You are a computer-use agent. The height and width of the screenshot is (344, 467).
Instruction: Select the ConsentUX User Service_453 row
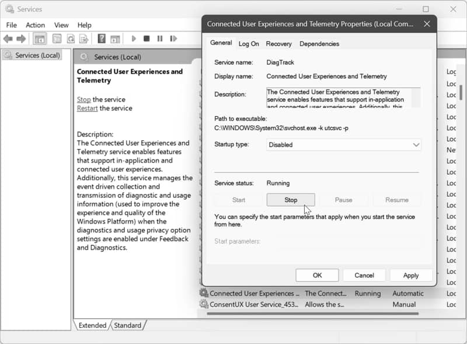(x=254, y=304)
